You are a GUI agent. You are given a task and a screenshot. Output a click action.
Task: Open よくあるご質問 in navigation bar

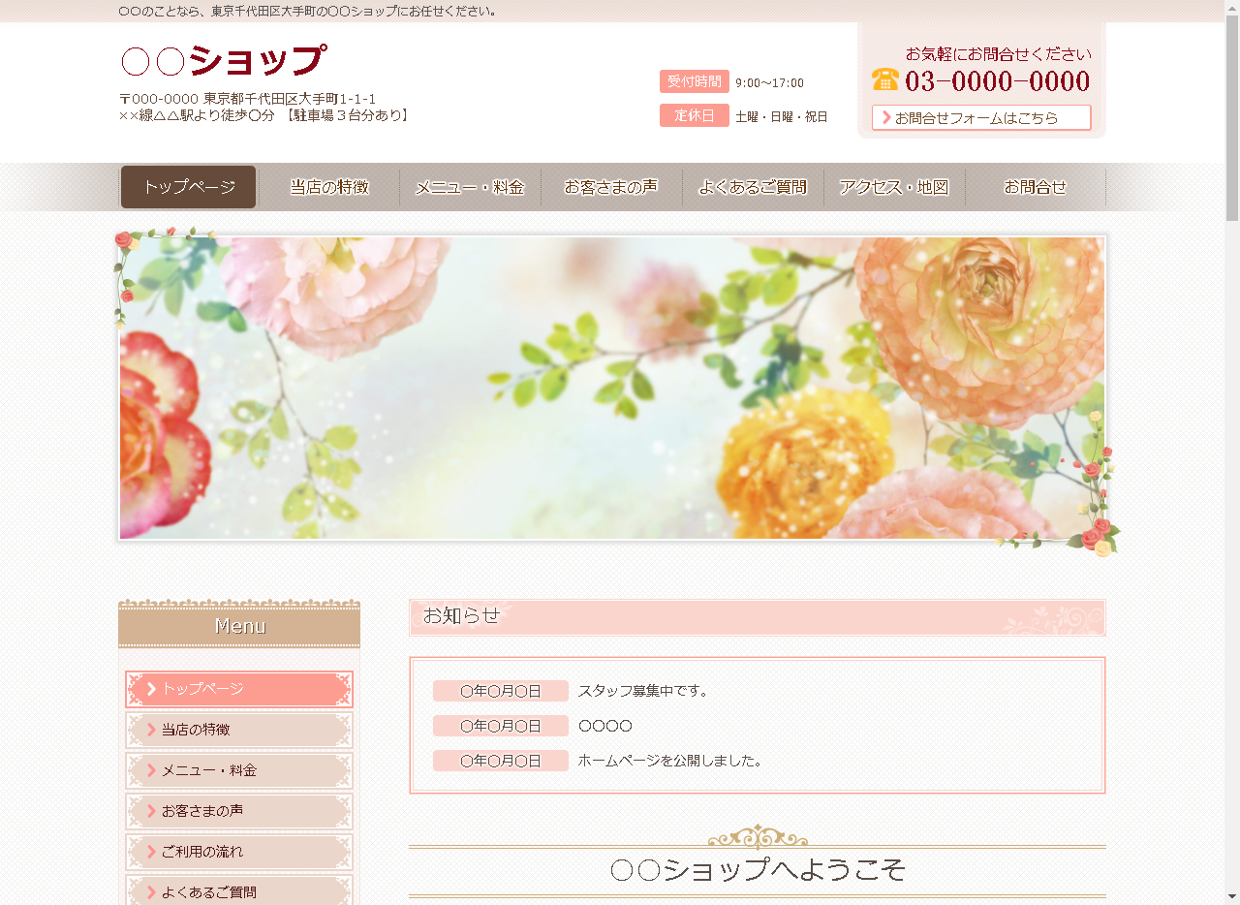pos(753,187)
